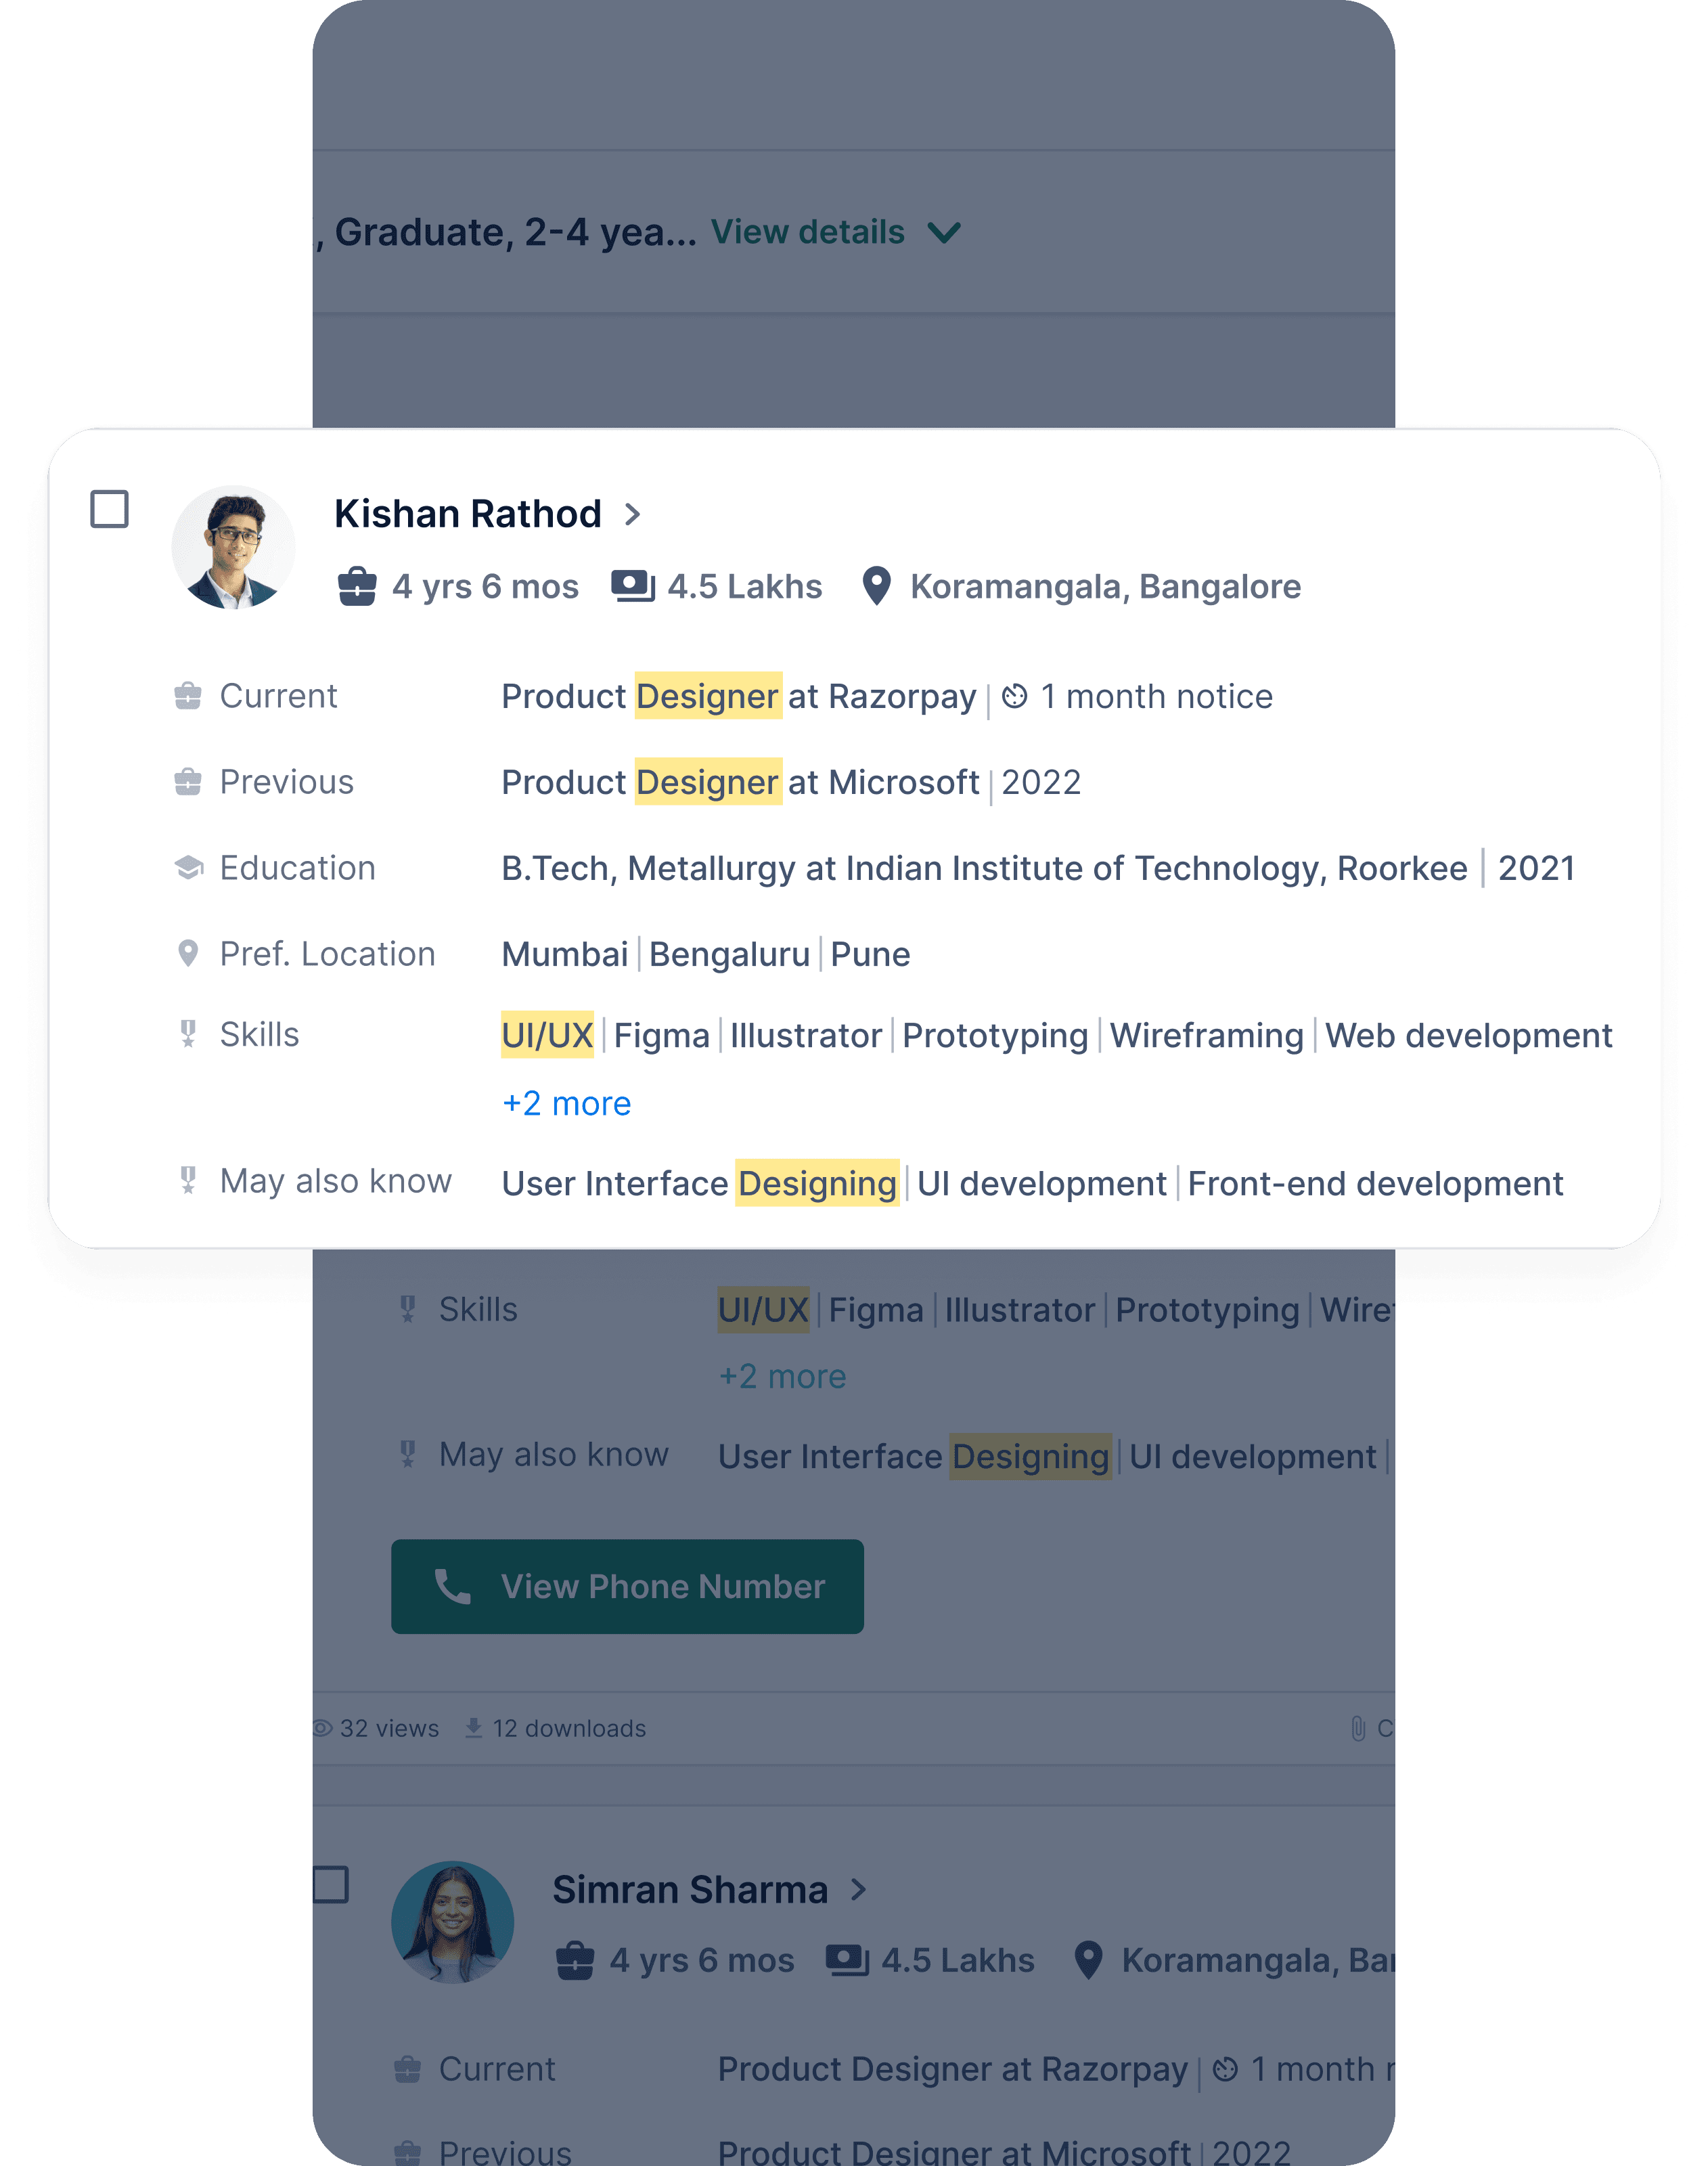The image size is (1708, 2166).
Task: Click the location pin icon for Pref. Location
Action: click(188, 953)
